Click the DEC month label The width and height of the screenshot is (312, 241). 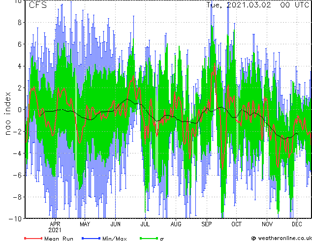tap(297, 224)
